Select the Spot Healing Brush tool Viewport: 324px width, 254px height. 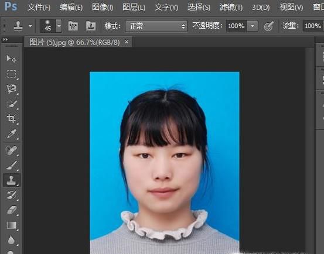coord(12,150)
